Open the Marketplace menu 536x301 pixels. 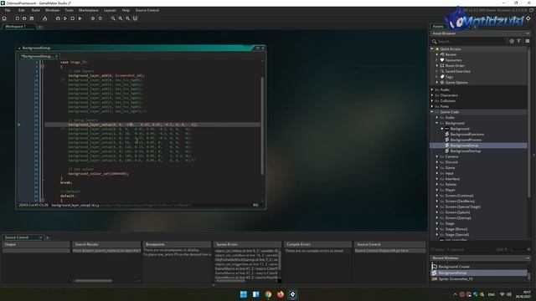point(89,10)
